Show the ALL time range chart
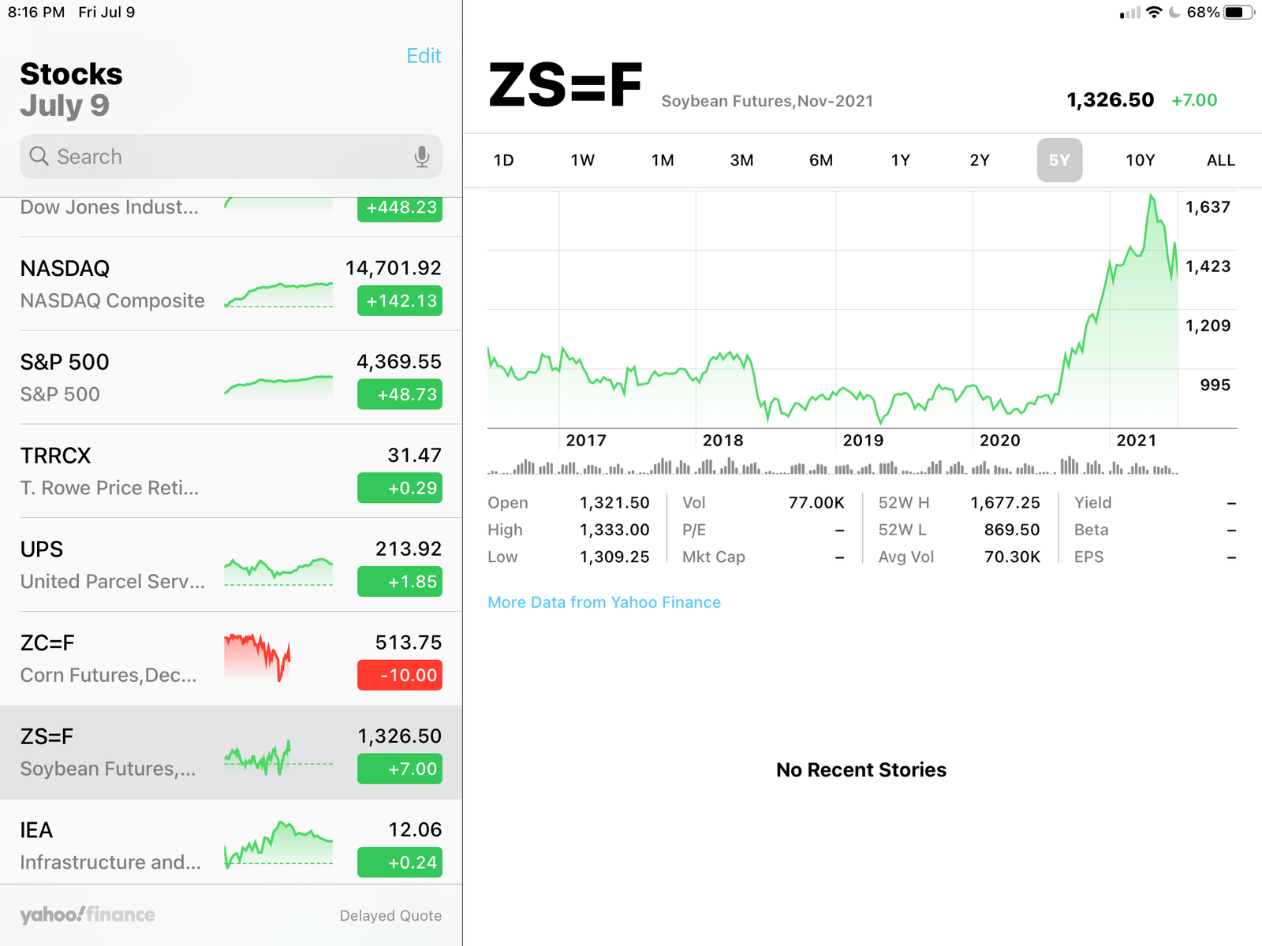Viewport: 1262px width, 946px height. (1220, 160)
